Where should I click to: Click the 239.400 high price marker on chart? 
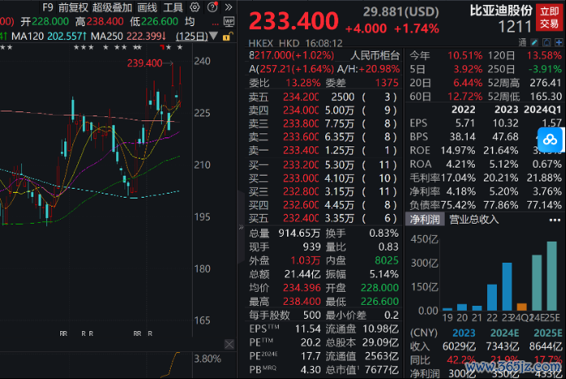(145, 63)
